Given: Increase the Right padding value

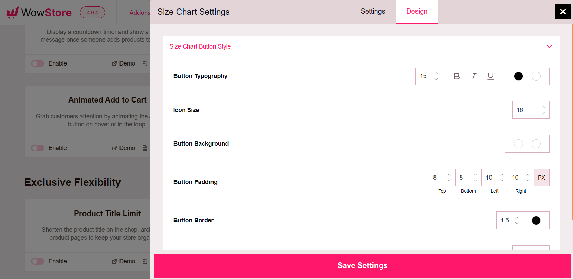Looking at the screenshot, I should click(x=528, y=175).
